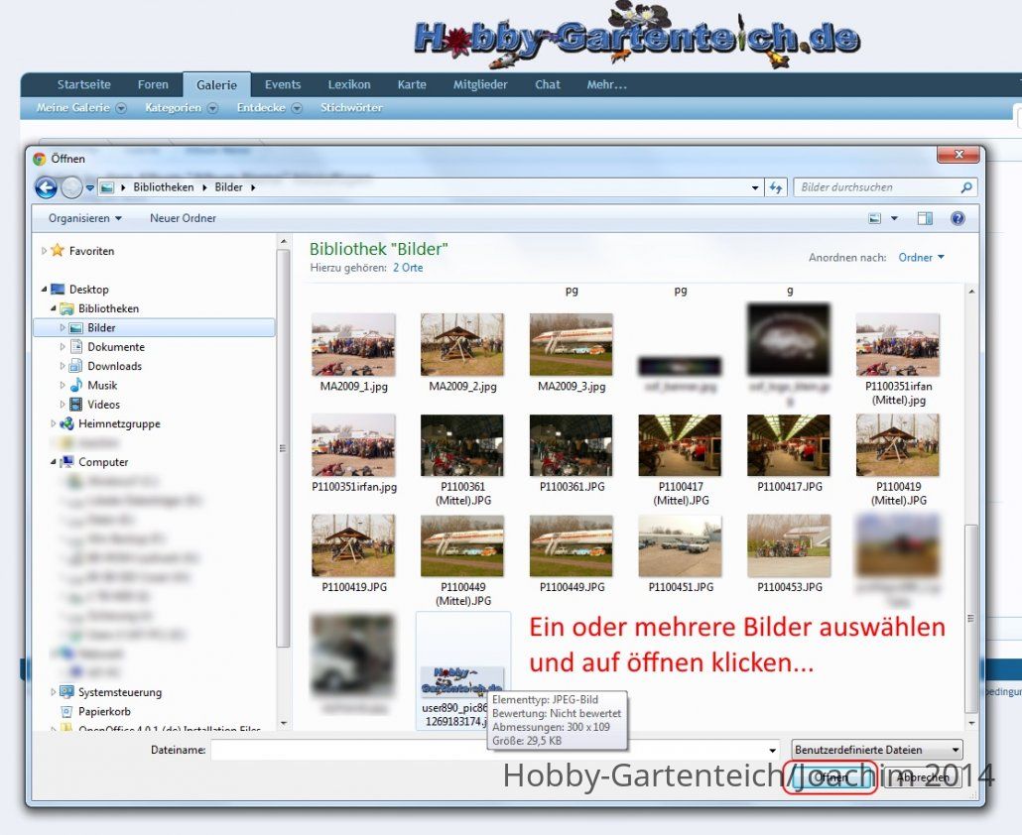Open the Galerie tab on the website
Image resolution: width=1022 pixels, height=835 pixels.
click(217, 84)
